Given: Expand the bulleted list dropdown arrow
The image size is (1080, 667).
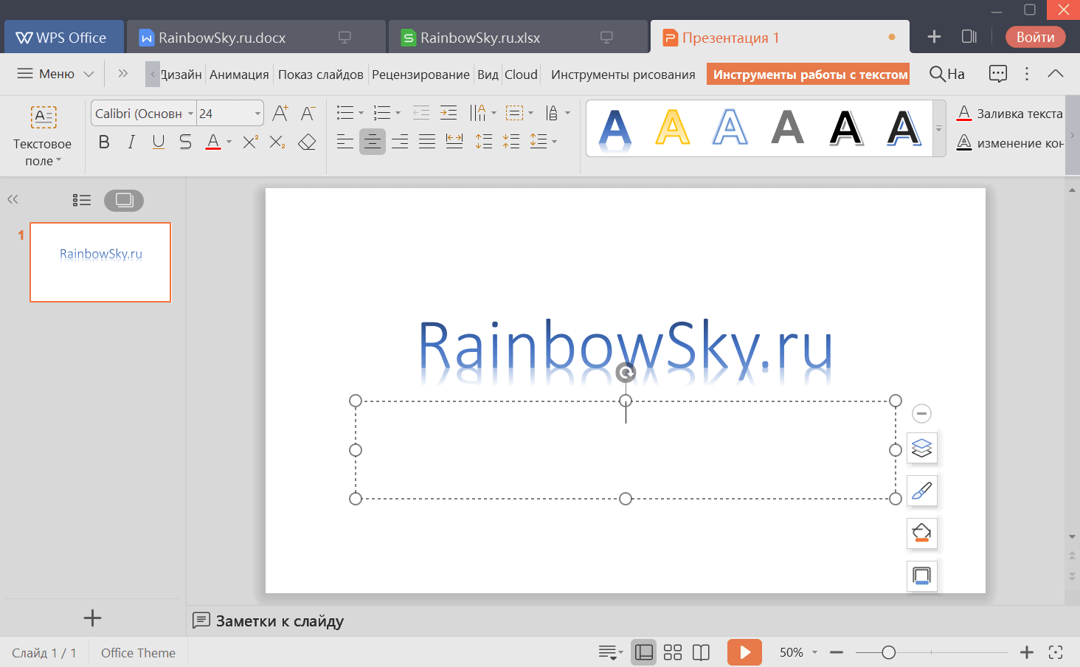Looking at the screenshot, I should pos(361,113).
